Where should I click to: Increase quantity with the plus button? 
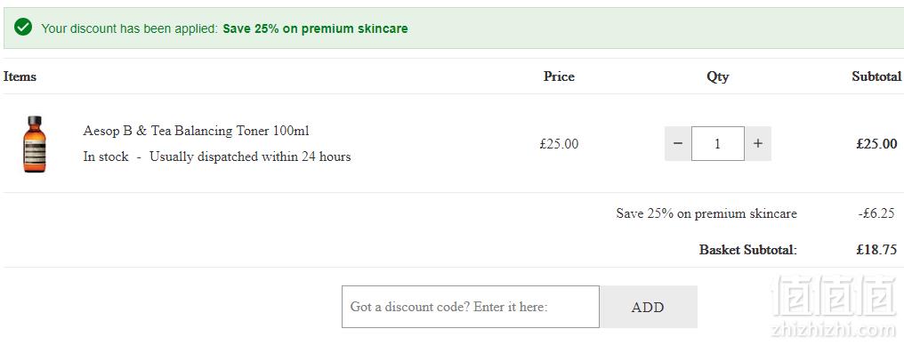click(x=757, y=143)
